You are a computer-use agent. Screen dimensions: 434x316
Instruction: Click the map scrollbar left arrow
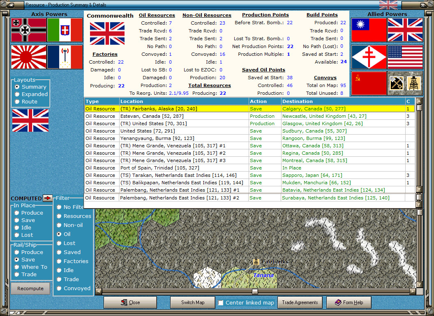(99, 291)
